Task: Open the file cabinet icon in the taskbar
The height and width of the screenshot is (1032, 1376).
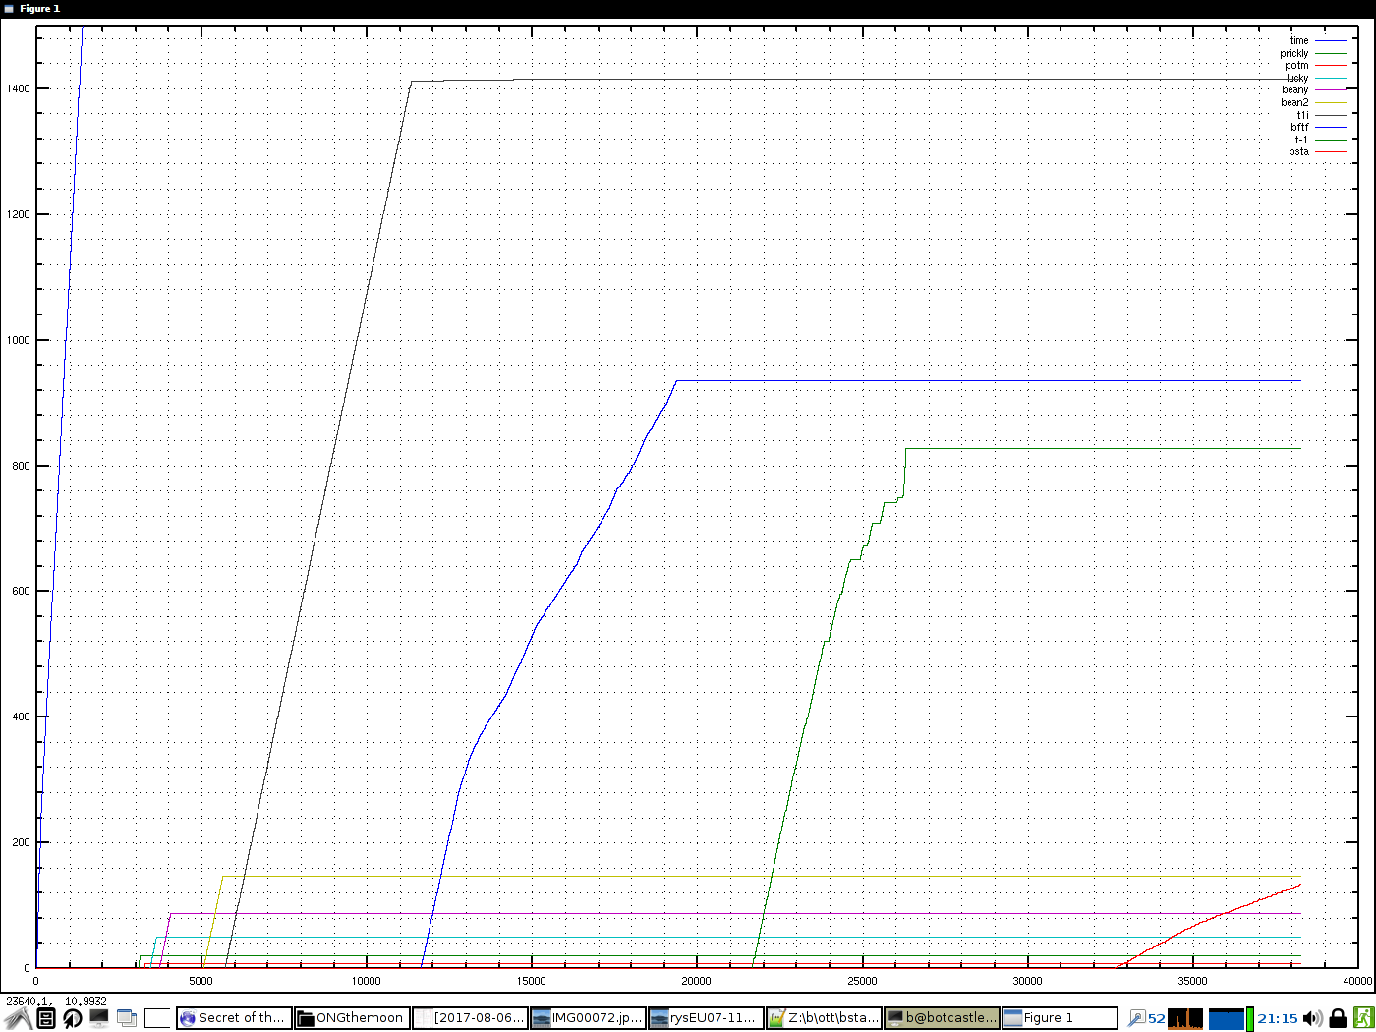Action: [x=46, y=1018]
